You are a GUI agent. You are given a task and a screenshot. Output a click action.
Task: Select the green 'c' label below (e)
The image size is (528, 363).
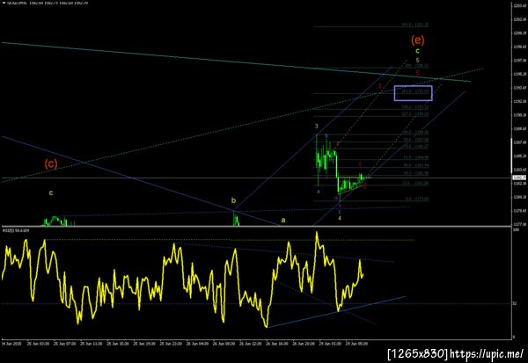417,51
